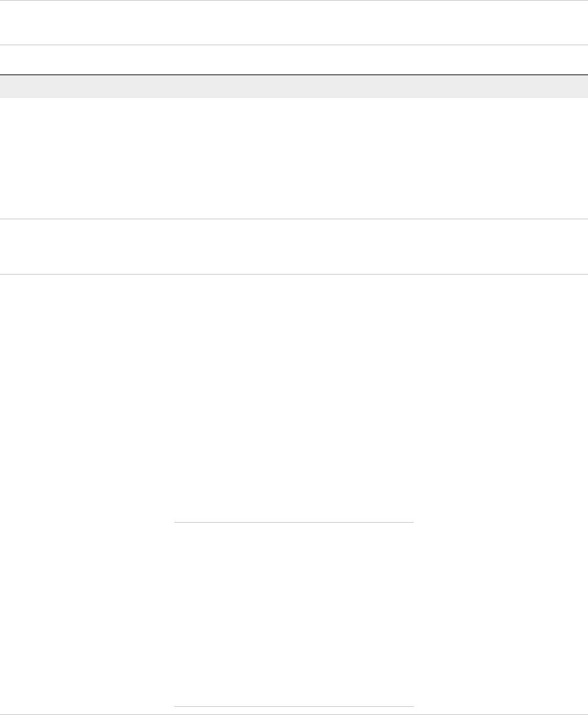Click the left end of the gray header bar
Viewport: 588px width, 715px height.
point(8,87)
